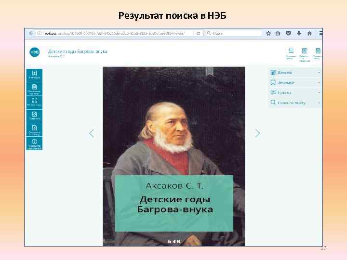
Task: Click the Заметки label in the right-hand panel
Action: click(285, 72)
